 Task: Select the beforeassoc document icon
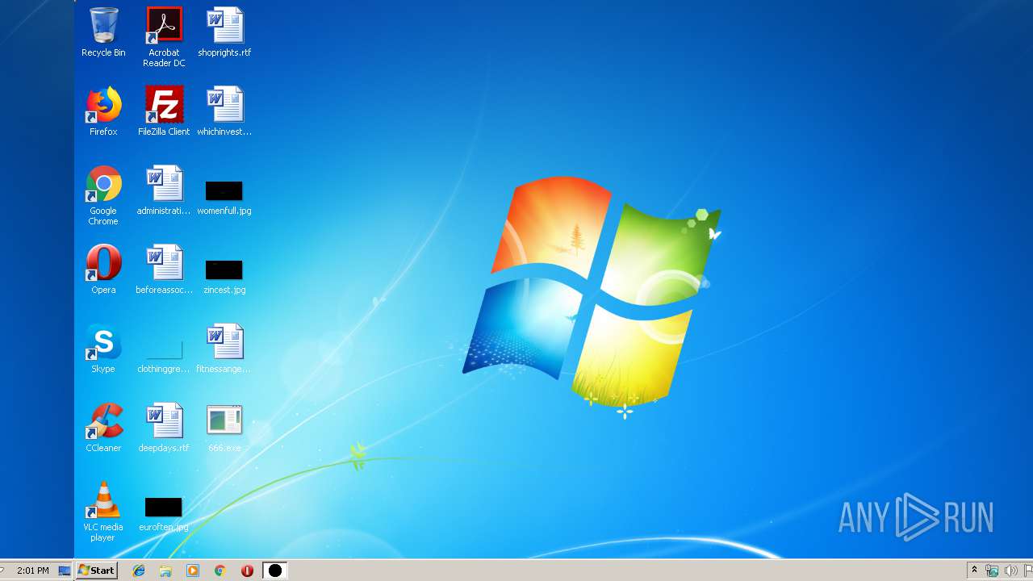164,270
